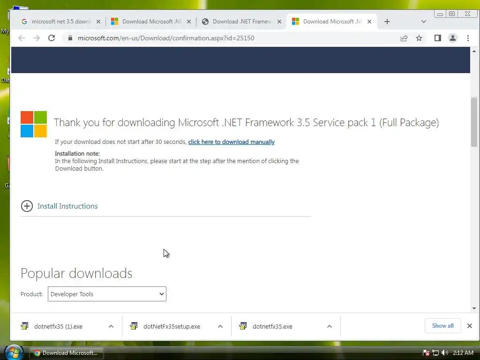Click 'click here to download manually' link

point(231,142)
